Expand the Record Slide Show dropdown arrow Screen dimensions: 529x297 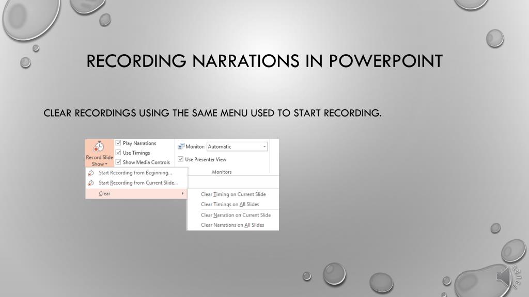click(106, 164)
